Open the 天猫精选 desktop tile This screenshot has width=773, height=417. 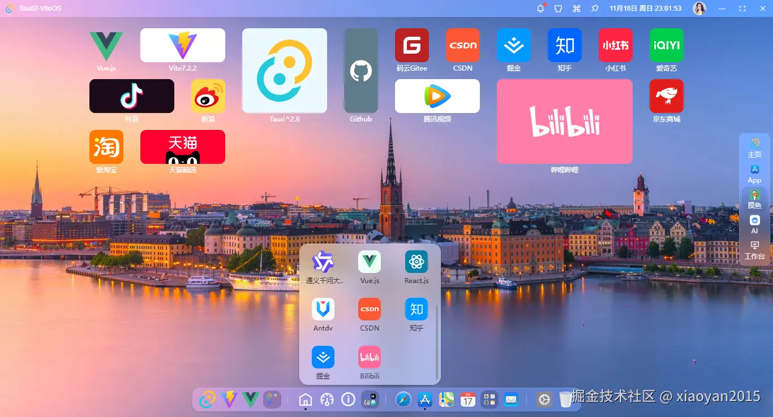(183, 147)
